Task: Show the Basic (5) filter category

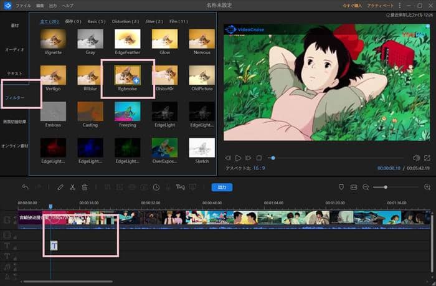Action: pyautogui.click(x=97, y=21)
